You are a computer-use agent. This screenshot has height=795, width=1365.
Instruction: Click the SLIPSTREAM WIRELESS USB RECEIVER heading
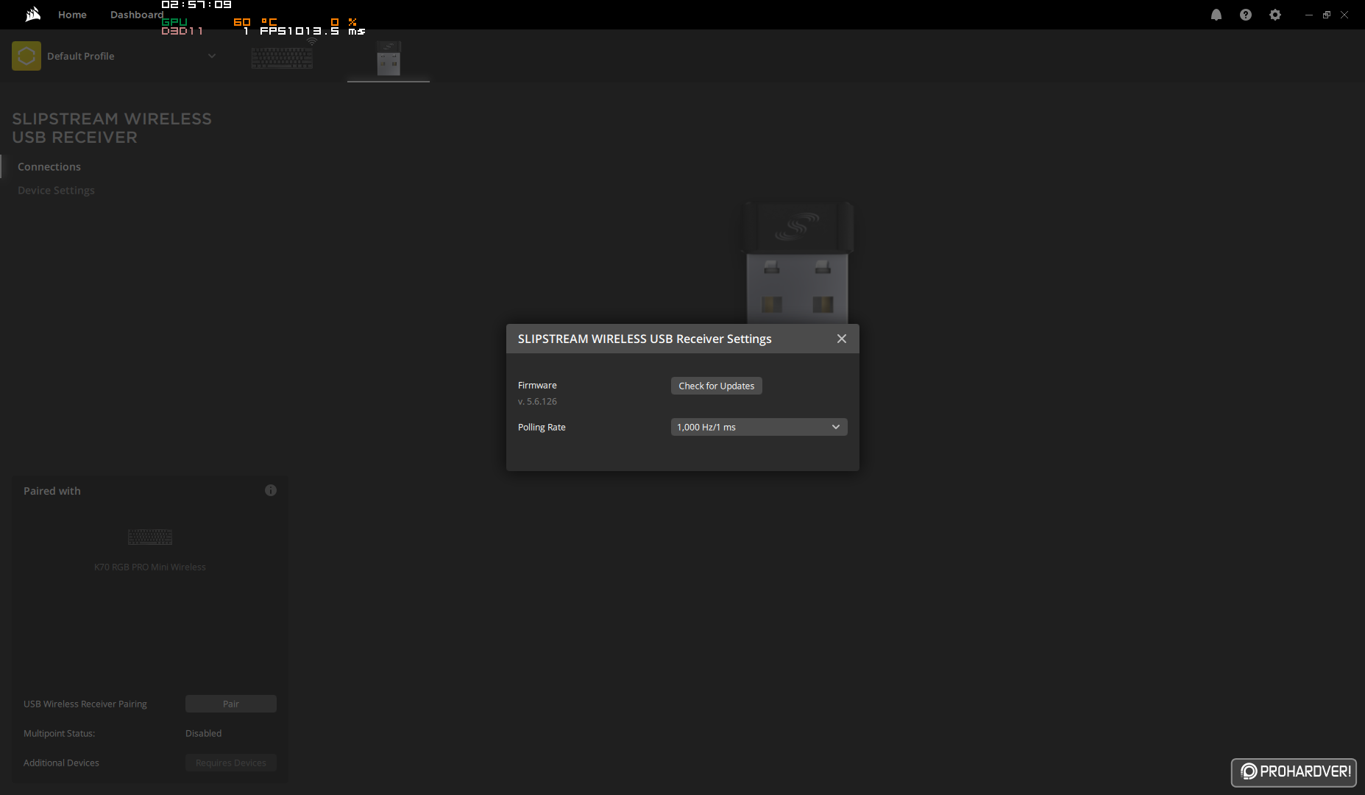pyautogui.click(x=112, y=128)
